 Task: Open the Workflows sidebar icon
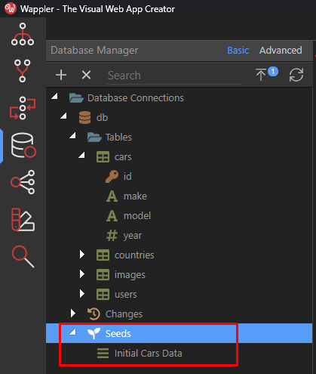pos(23,108)
